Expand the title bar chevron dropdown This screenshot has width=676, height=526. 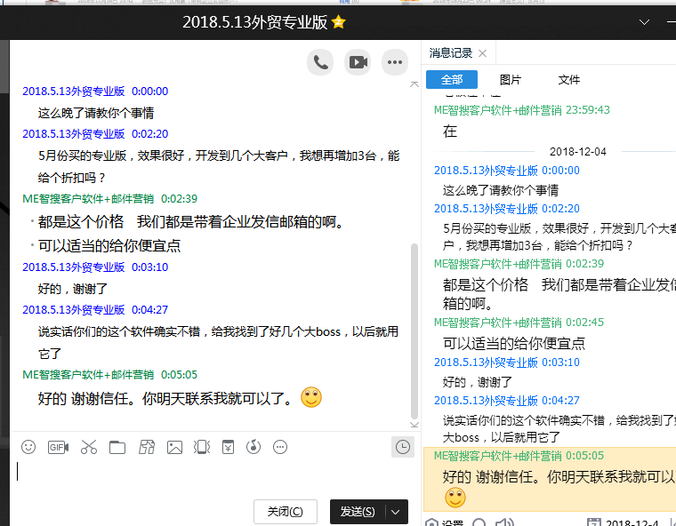click(x=644, y=22)
